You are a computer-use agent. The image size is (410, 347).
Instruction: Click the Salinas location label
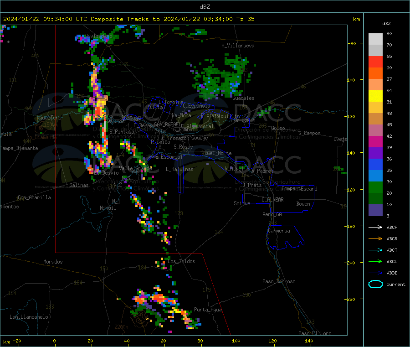[79, 185]
